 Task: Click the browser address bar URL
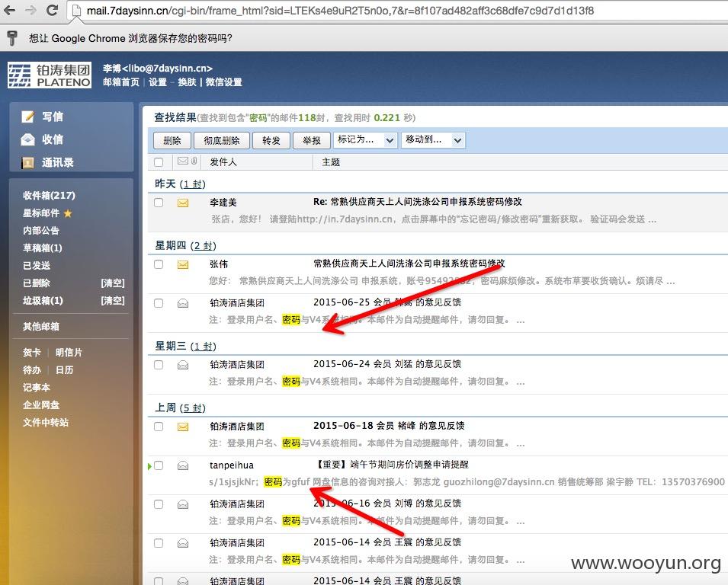click(x=340, y=11)
